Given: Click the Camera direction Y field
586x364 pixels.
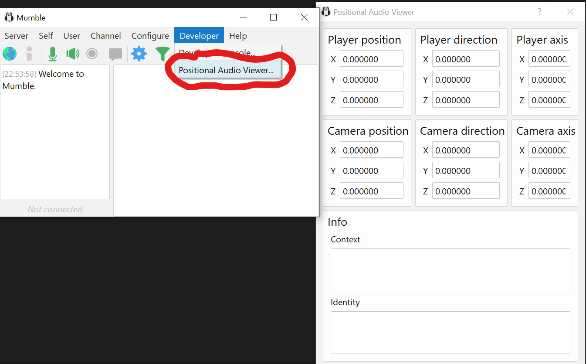Looking at the screenshot, I should pos(466,171).
